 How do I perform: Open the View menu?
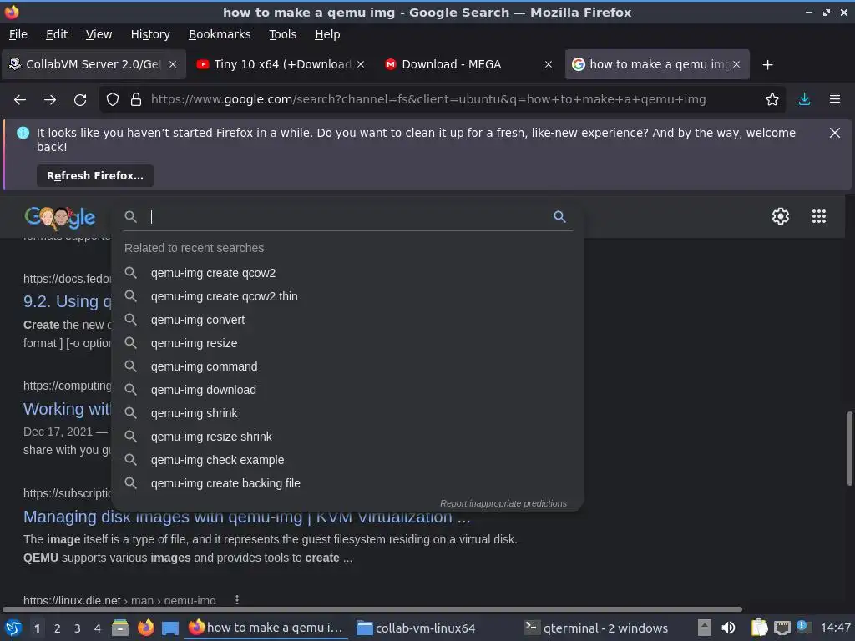click(x=99, y=34)
